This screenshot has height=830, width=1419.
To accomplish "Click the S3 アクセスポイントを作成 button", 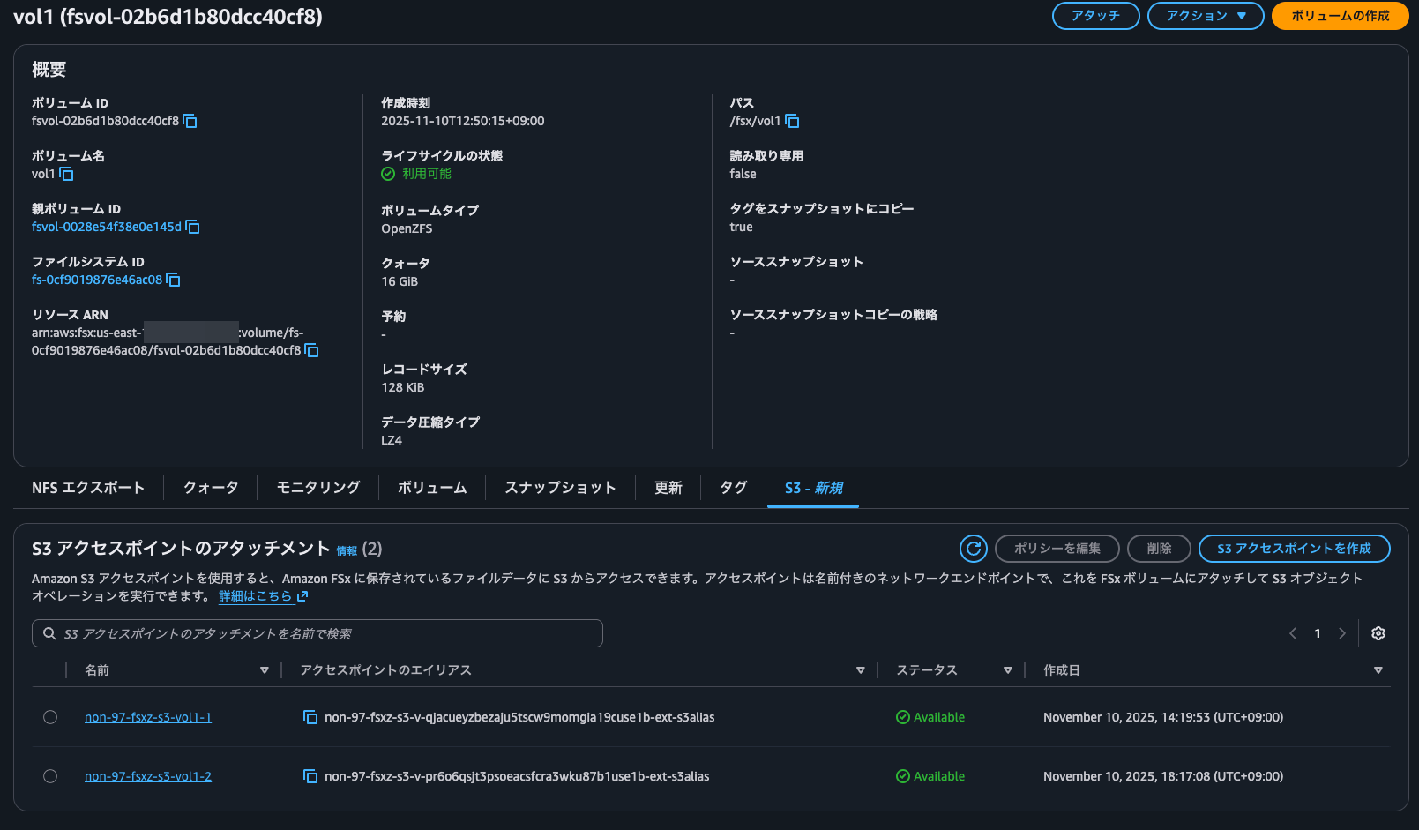I will (x=1295, y=549).
